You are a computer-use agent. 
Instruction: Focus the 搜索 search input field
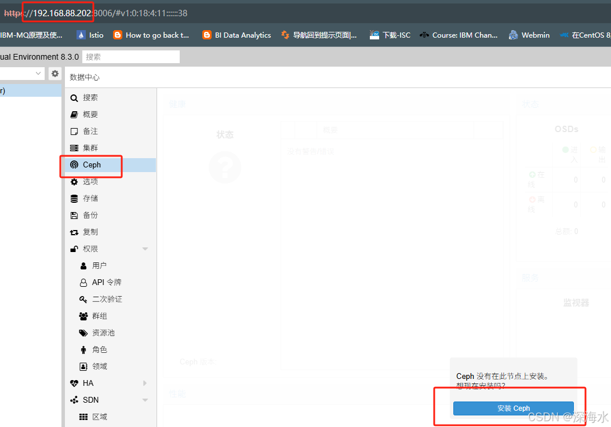click(131, 57)
